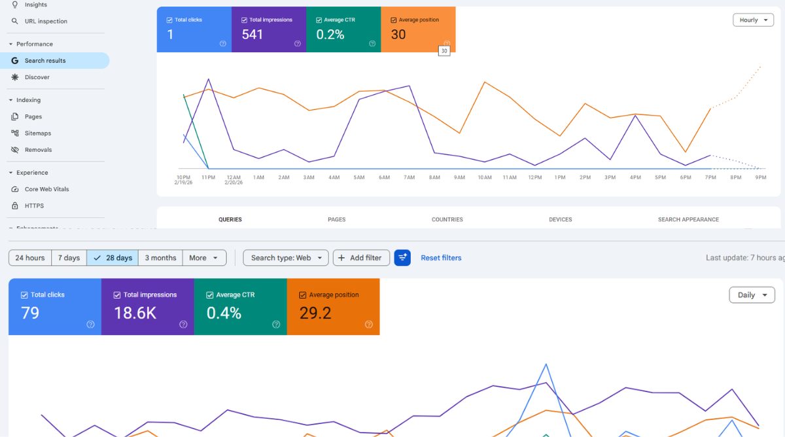
Task: Select the 7 days range
Action: click(69, 258)
